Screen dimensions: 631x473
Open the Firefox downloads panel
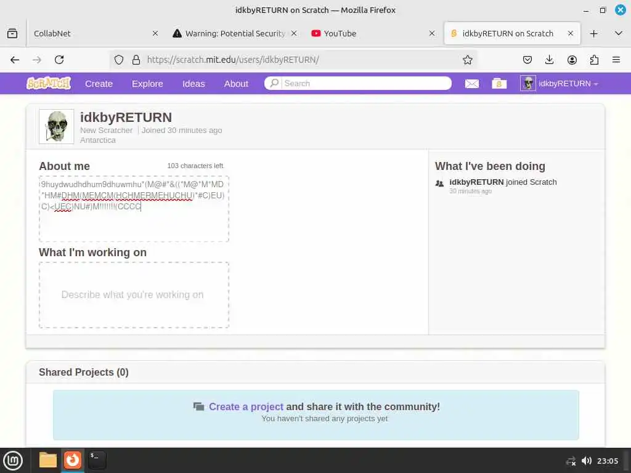(549, 60)
